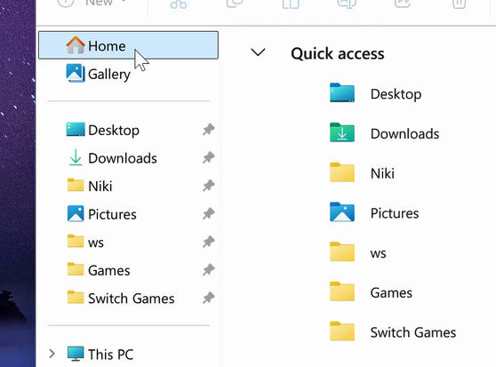Click the Paste clipboard icon in toolbar
This screenshot has height=367, width=496.
click(x=291, y=4)
